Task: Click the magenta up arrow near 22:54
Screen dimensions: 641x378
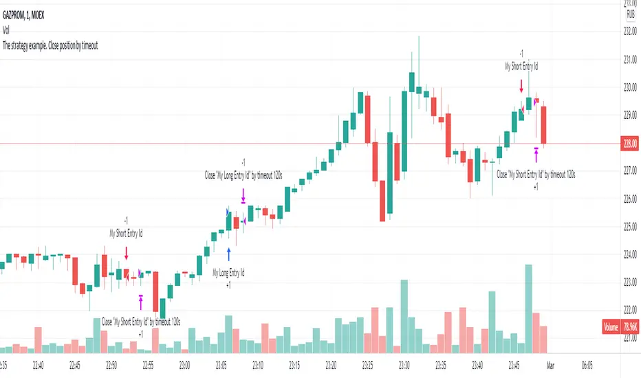Action: (141, 300)
